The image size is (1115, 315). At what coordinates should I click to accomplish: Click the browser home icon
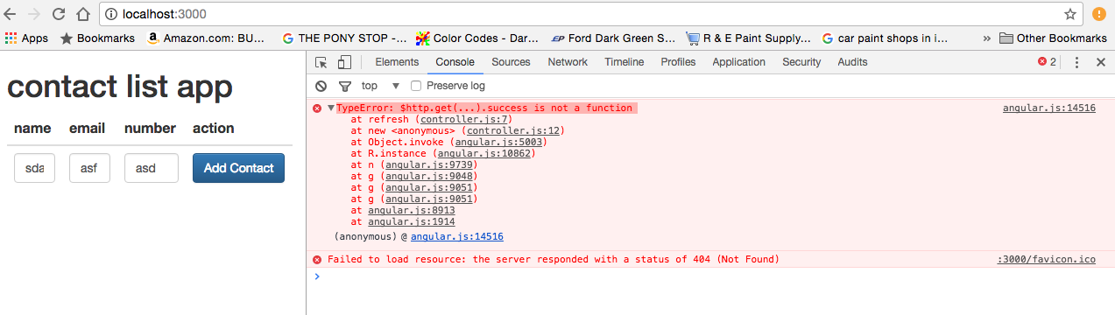[x=83, y=14]
